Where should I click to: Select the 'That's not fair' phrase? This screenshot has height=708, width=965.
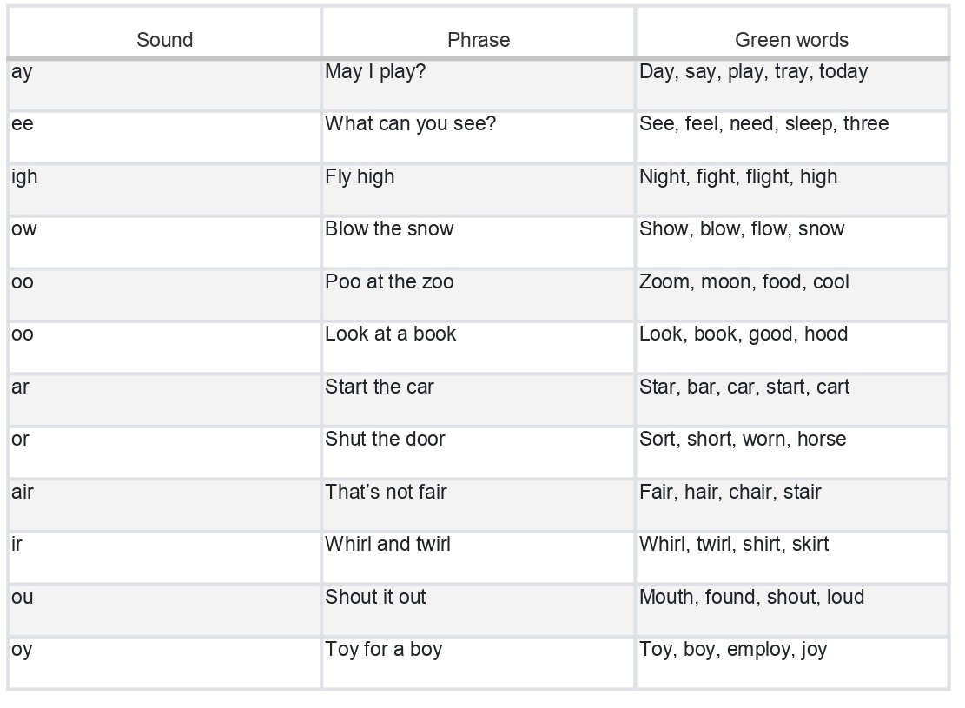(x=386, y=492)
